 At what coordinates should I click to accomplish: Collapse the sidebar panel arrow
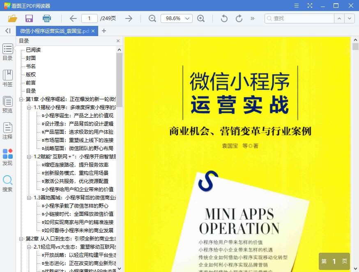pos(8,31)
